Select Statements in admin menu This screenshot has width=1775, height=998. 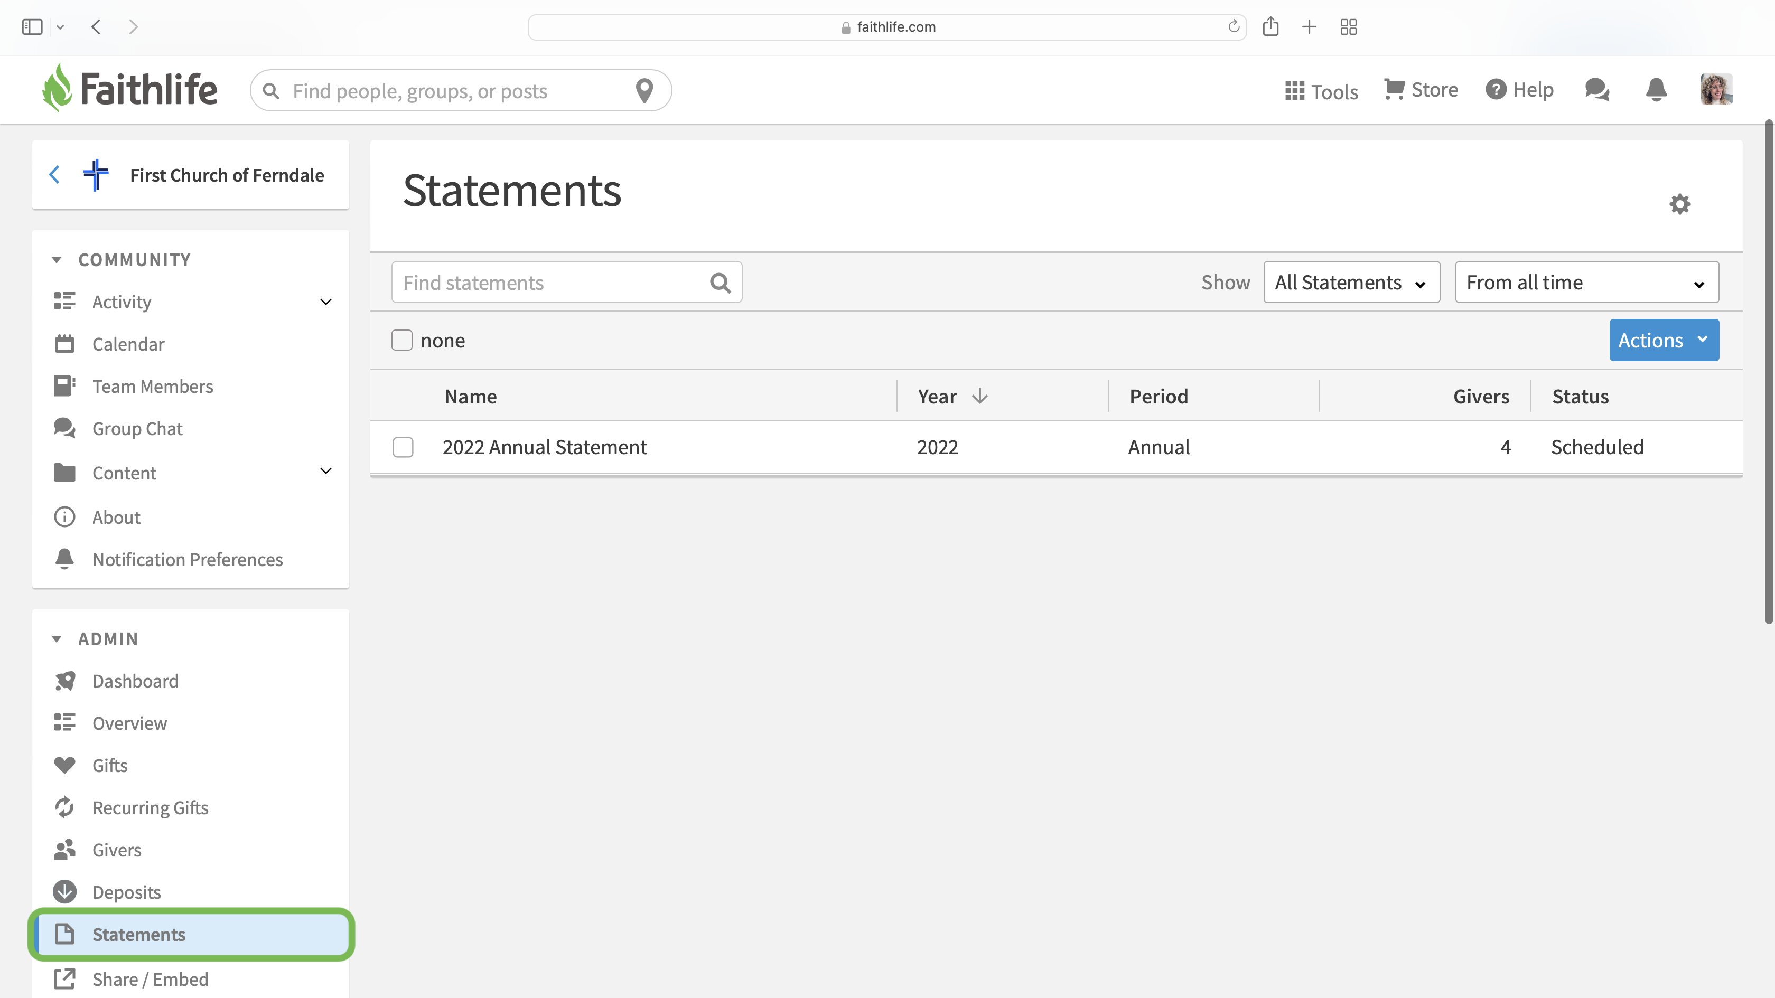click(192, 935)
